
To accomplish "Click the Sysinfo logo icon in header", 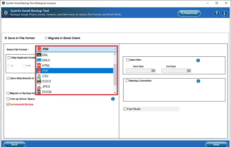I will point(6,12).
